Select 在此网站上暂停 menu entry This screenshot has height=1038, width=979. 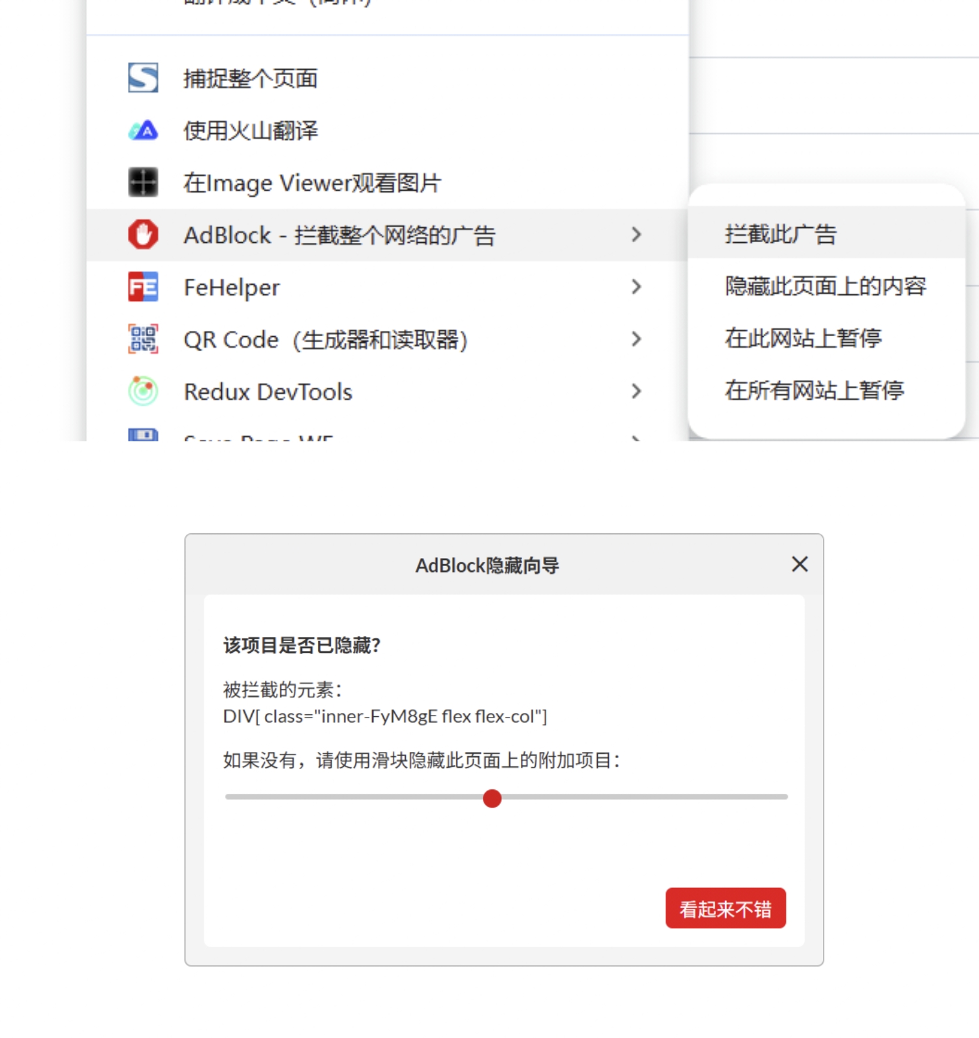pyautogui.click(x=803, y=338)
